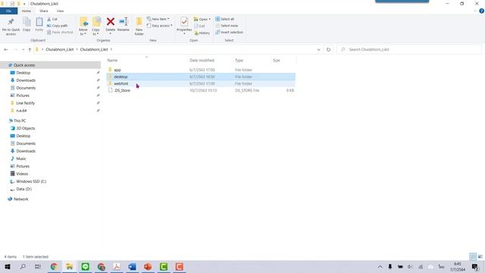Click the Edit command in Open group
This screenshot has width=485, height=273.
199,26
